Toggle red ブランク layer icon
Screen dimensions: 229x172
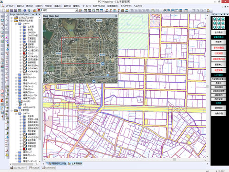tap(24, 54)
